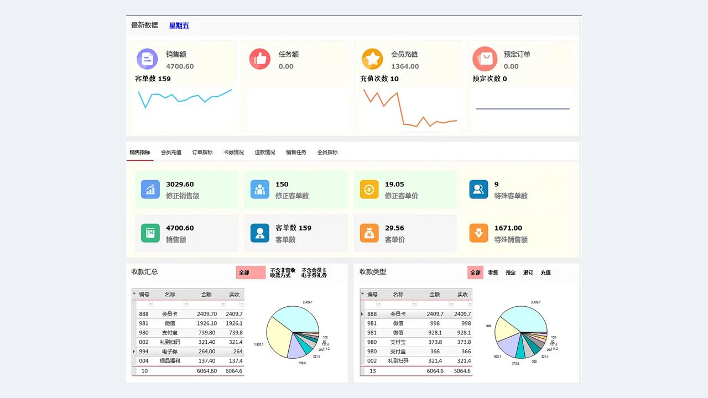Click the orange money bag icon beside 客单价

tap(369, 233)
